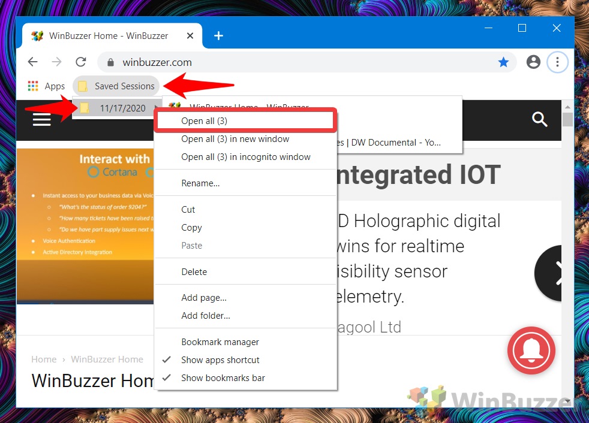
Task: Click the winbuzzer.com address bar
Action: pos(306,62)
